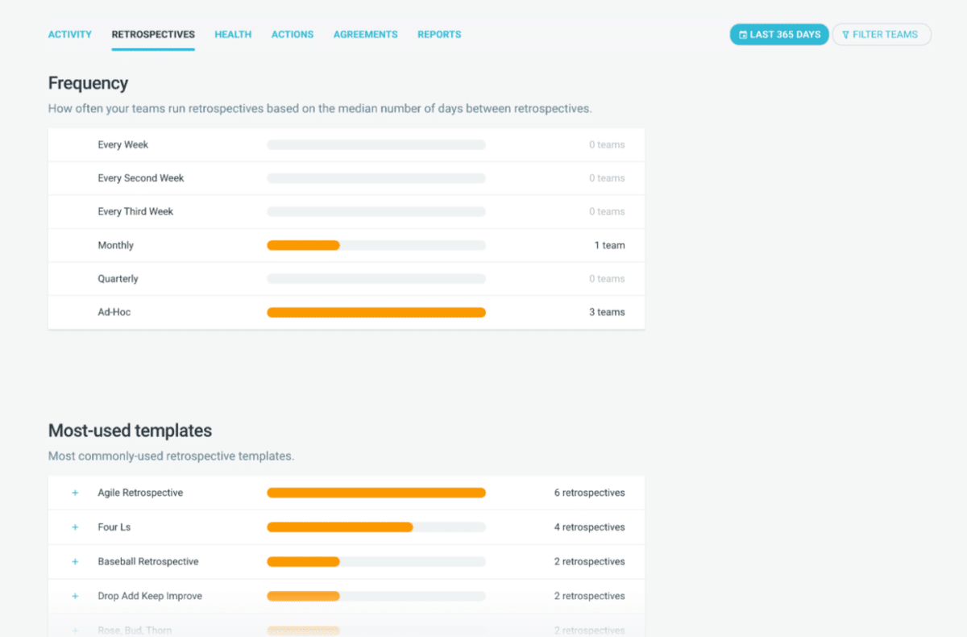Expand the Agile Retrospective template row
This screenshot has height=637, width=967.
(x=75, y=493)
